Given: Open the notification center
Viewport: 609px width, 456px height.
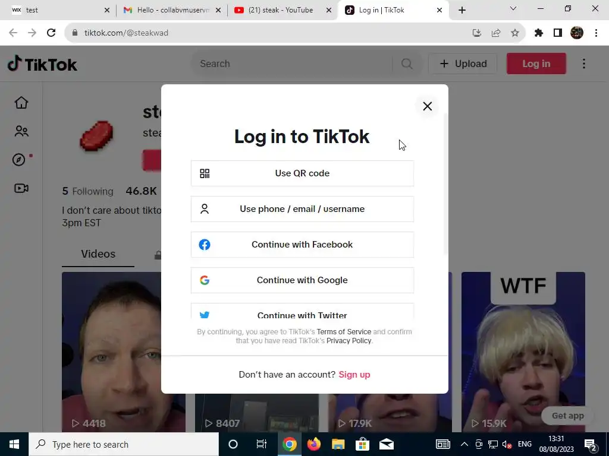Looking at the screenshot, I should (591, 444).
